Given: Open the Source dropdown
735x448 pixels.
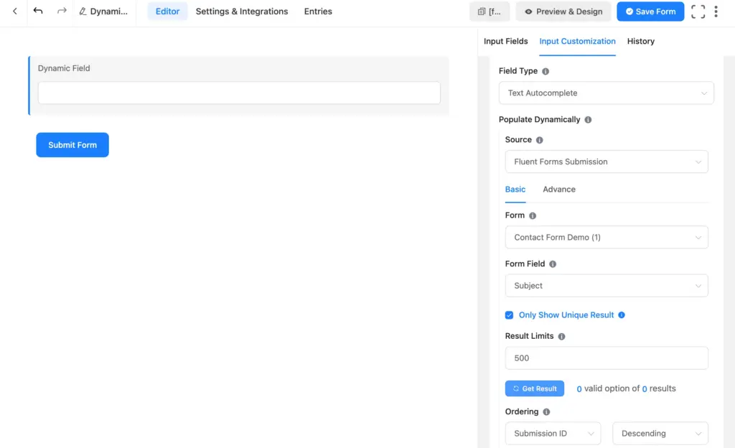Looking at the screenshot, I should (x=607, y=162).
